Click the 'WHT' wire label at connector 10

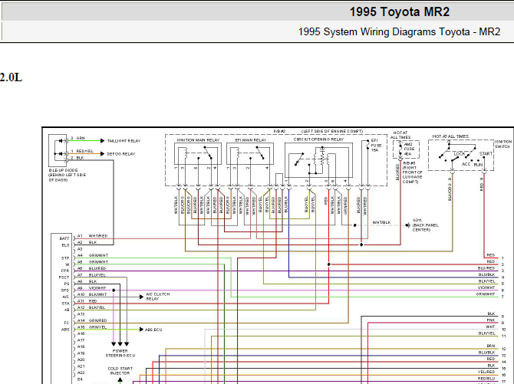coord(490,327)
